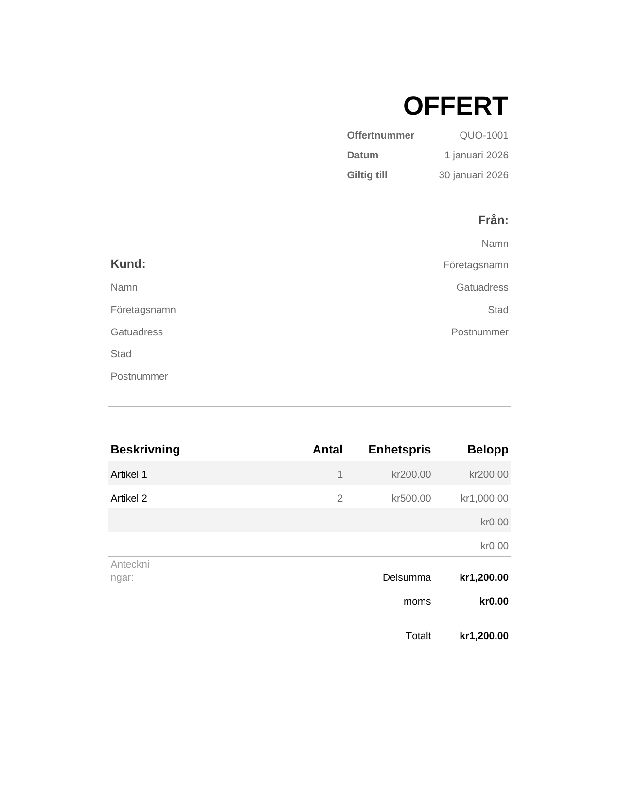Select the sender Företagsnamn field under Från
Image resolution: width=620 pixels, height=802 pixels.
click(x=476, y=265)
